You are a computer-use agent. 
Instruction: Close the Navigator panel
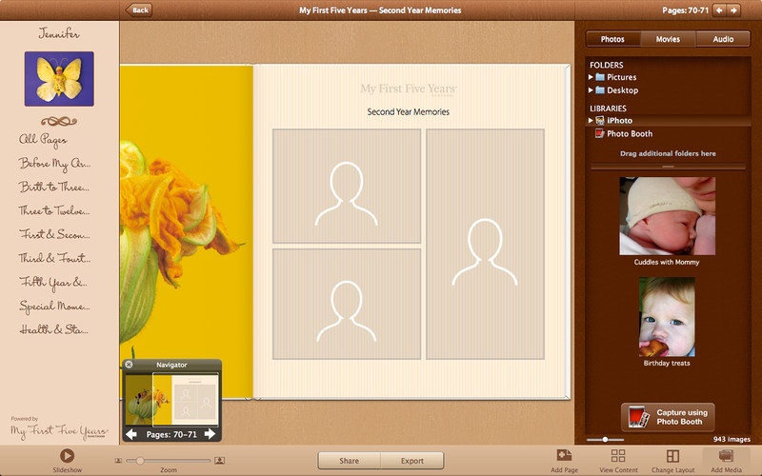[x=128, y=365]
